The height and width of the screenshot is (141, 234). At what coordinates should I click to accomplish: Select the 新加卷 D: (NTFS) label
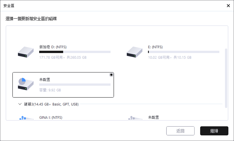55,47
